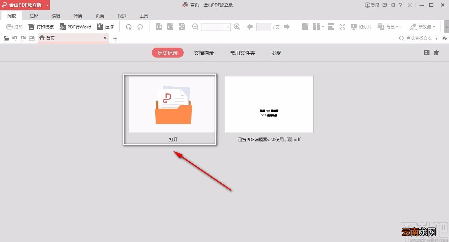Open the 常用文件夹 section

click(x=243, y=53)
